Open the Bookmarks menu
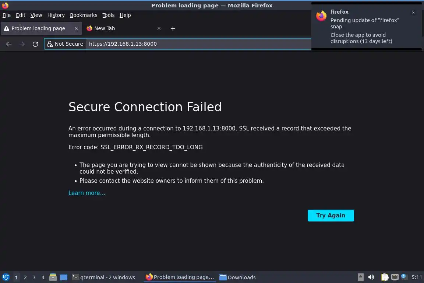 click(84, 15)
